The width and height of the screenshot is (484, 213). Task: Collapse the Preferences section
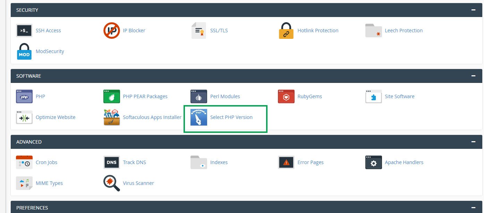tap(473, 208)
